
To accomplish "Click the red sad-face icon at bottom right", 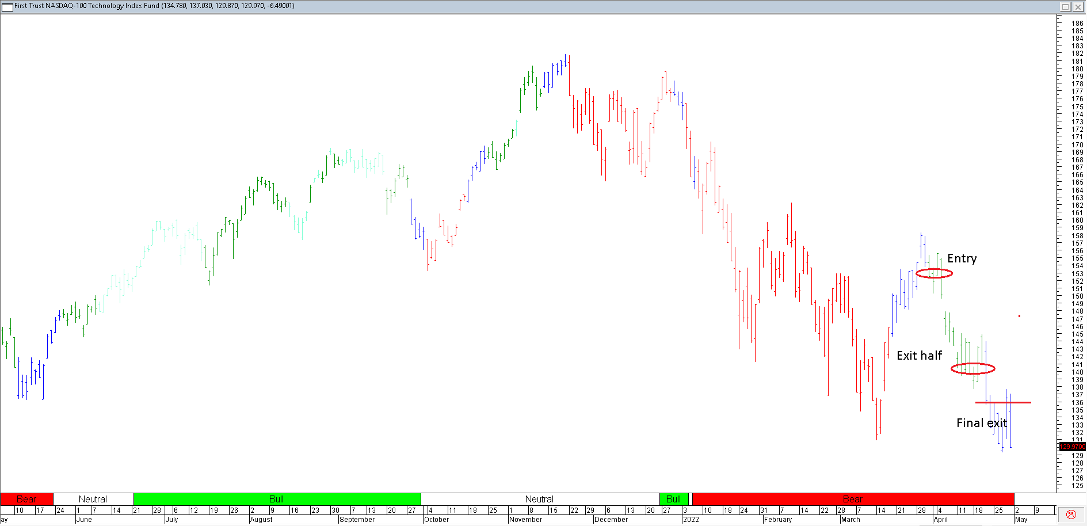I will (x=1071, y=514).
